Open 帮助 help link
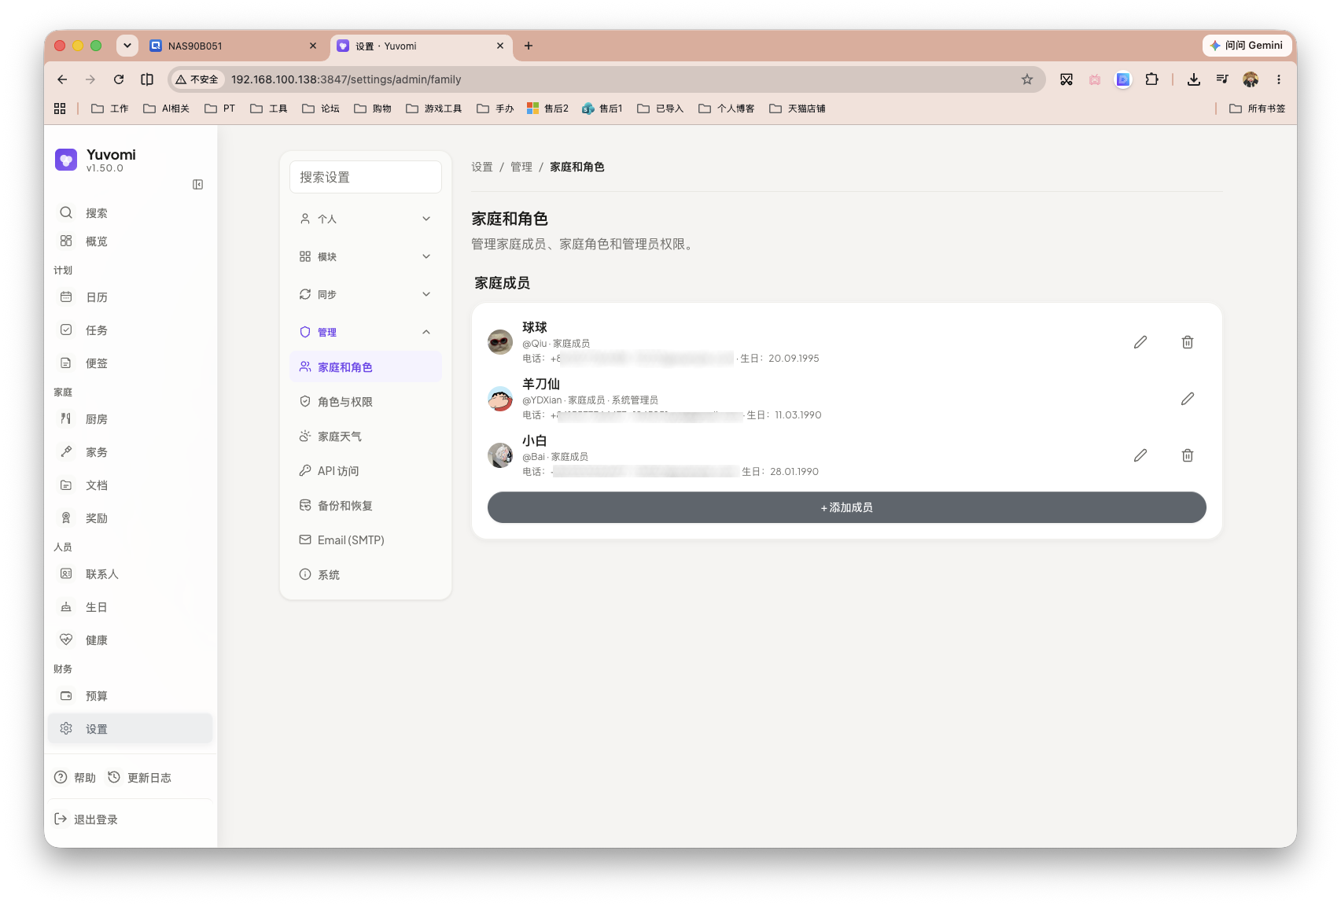Image resolution: width=1341 pixels, height=906 pixels. [75, 778]
